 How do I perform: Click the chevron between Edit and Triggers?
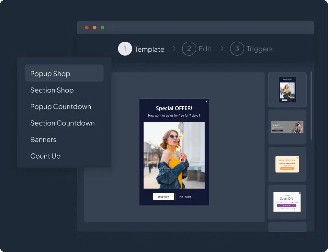tap(222, 48)
